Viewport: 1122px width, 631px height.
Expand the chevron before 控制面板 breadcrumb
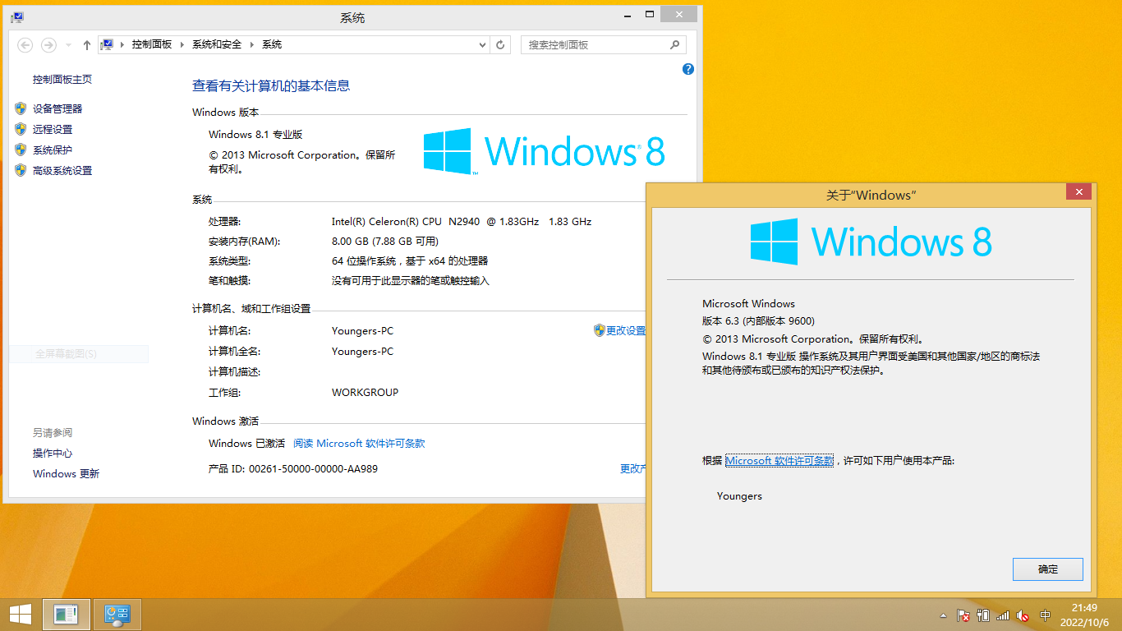(x=122, y=44)
